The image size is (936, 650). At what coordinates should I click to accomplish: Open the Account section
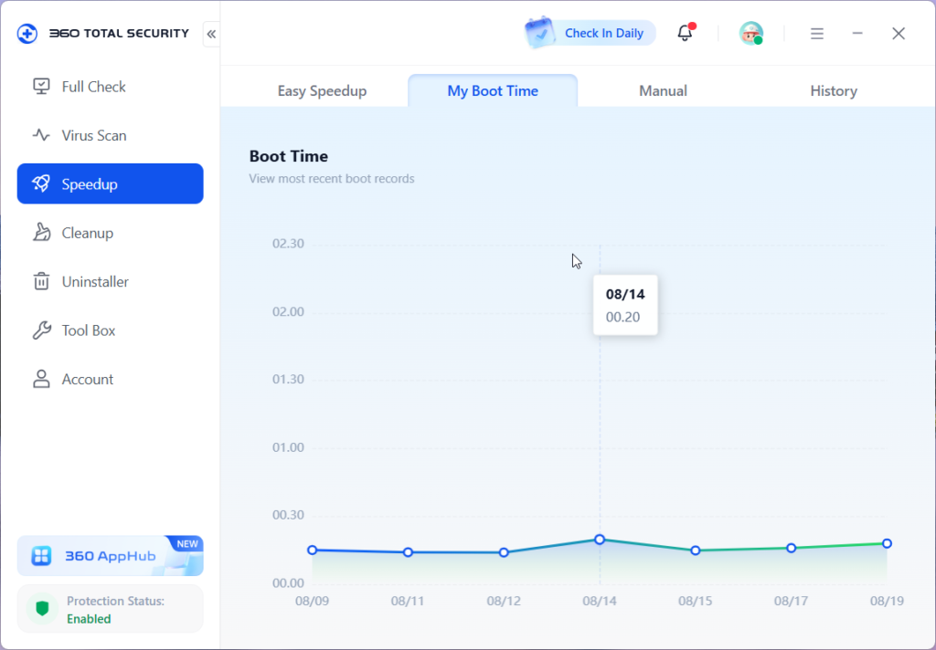click(111, 379)
